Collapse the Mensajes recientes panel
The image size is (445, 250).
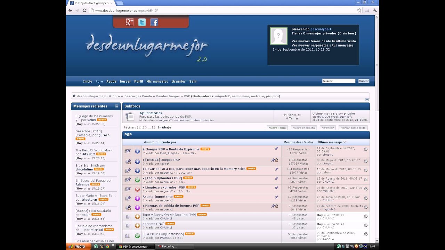tap(116, 106)
